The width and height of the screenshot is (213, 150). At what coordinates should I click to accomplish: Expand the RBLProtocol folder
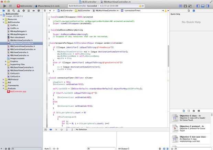(x=3, y=79)
